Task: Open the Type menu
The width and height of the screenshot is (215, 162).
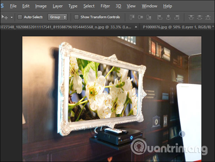Action: point(73,6)
